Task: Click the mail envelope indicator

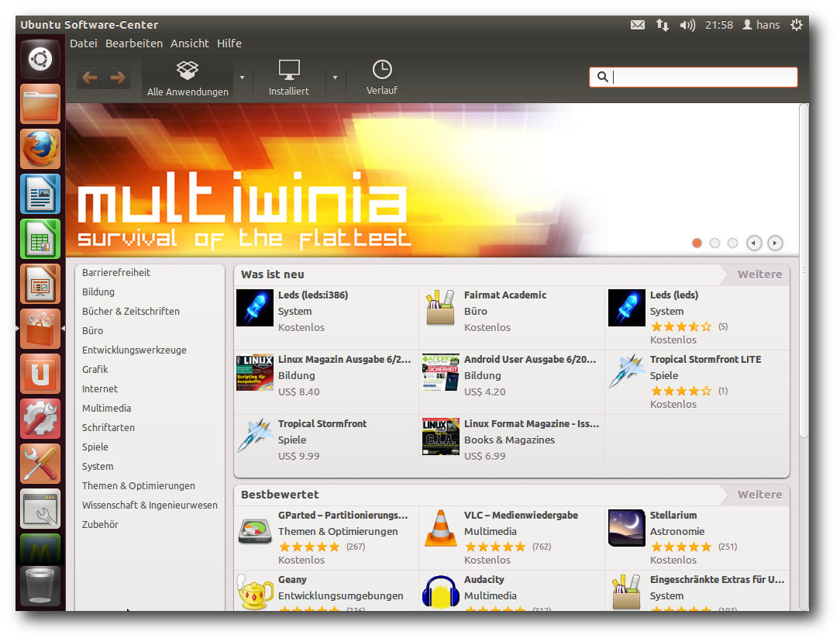Action: pos(638,25)
